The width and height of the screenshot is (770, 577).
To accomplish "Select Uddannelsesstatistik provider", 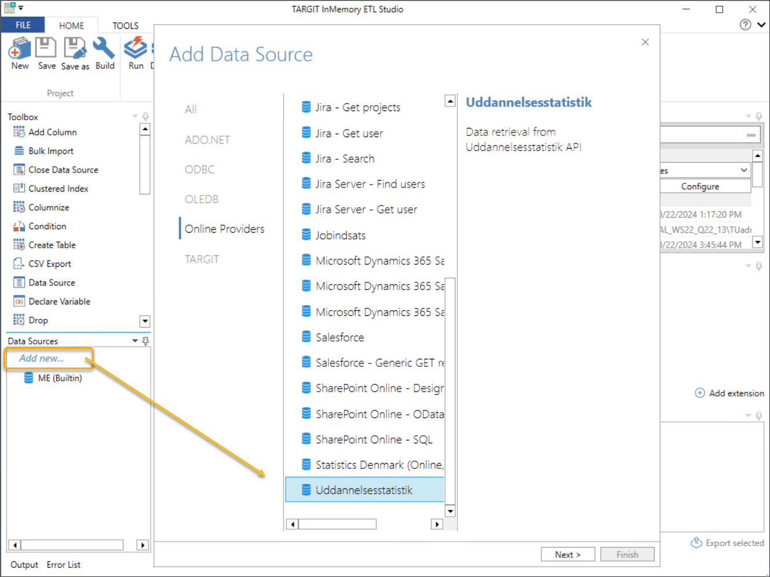I will coord(365,490).
